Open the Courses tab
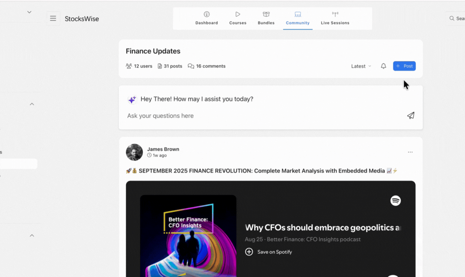The width and height of the screenshot is (465, 277). (x=238, y=18)
